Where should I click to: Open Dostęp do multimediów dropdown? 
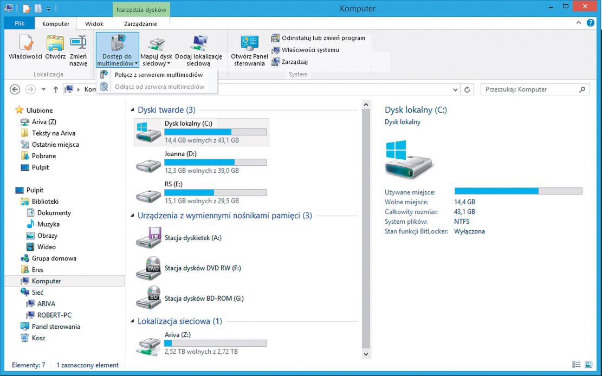[x=117, y=50]
